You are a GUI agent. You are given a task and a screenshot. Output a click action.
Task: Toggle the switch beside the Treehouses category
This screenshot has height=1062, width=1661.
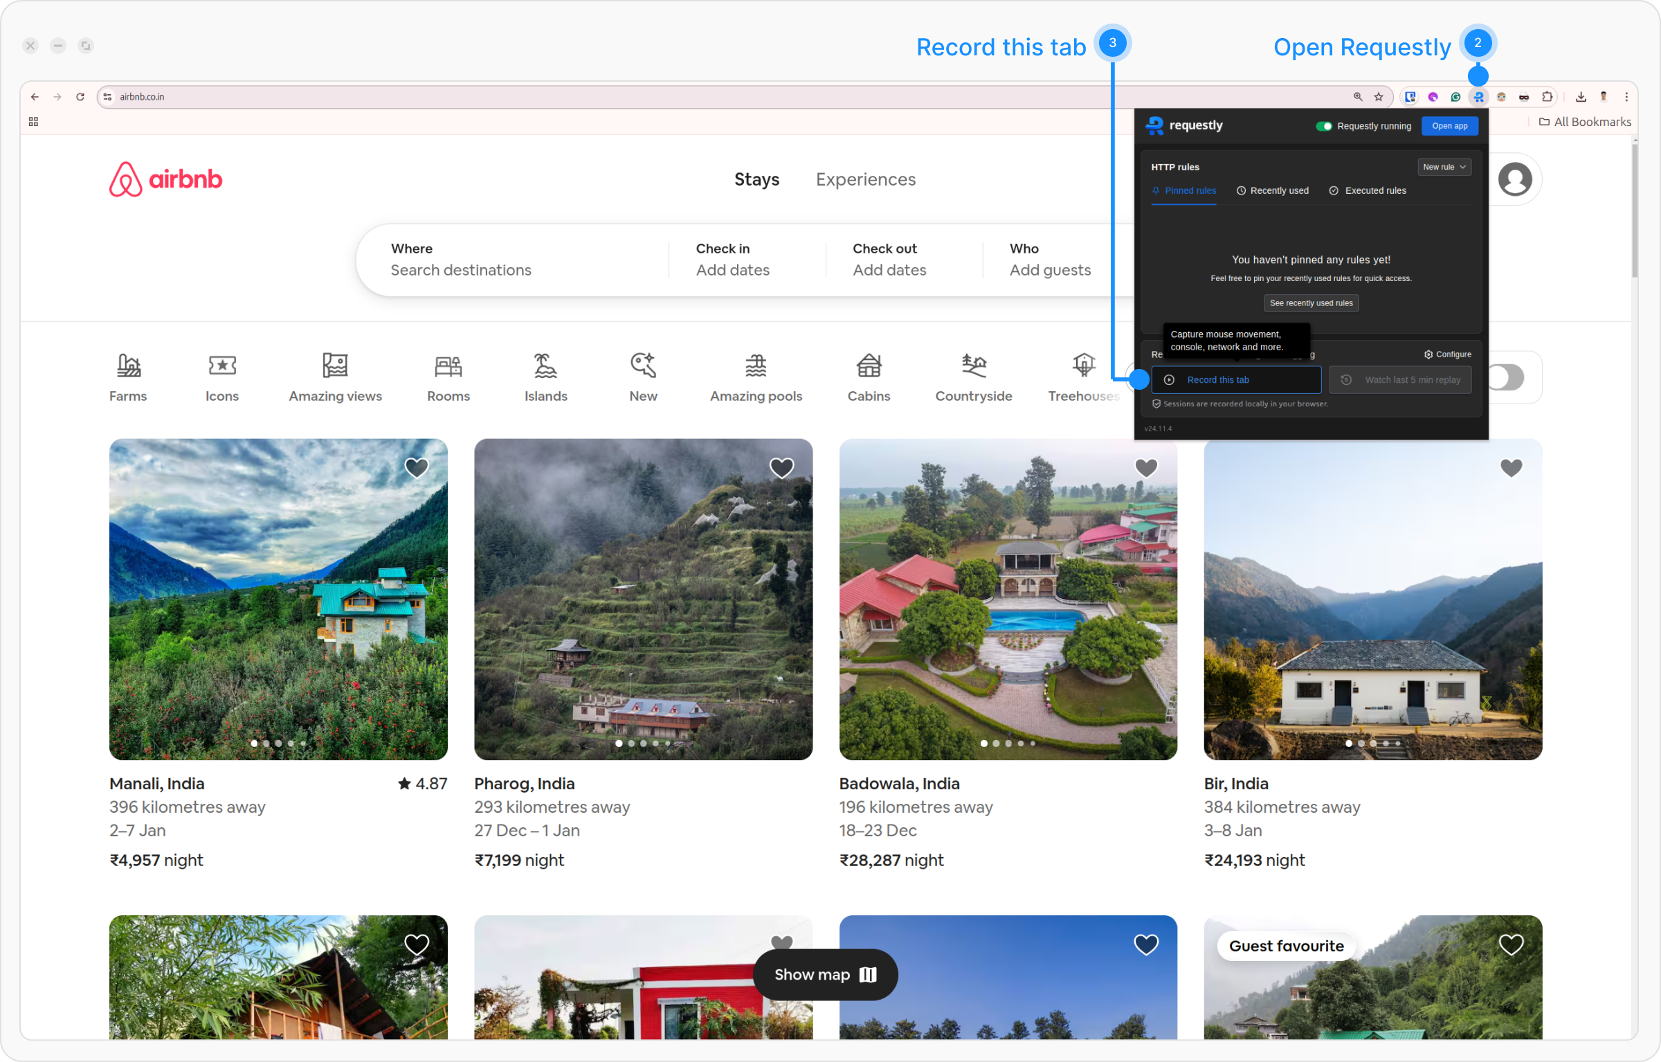click(x=1506, y=377)
